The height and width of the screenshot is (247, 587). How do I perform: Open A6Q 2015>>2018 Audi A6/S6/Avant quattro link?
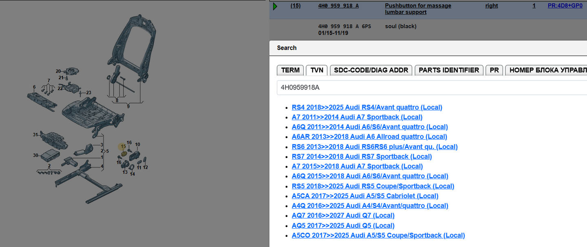pos(370,176)
